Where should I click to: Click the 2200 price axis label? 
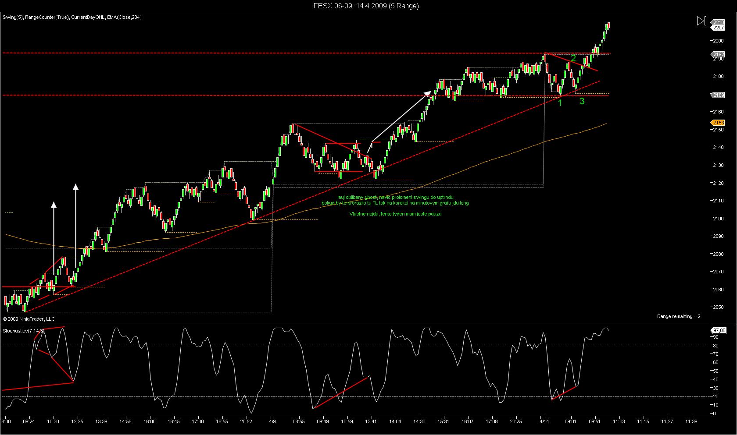point(719,41)
